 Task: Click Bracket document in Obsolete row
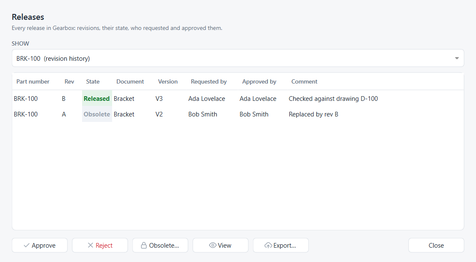coord(124,114)
